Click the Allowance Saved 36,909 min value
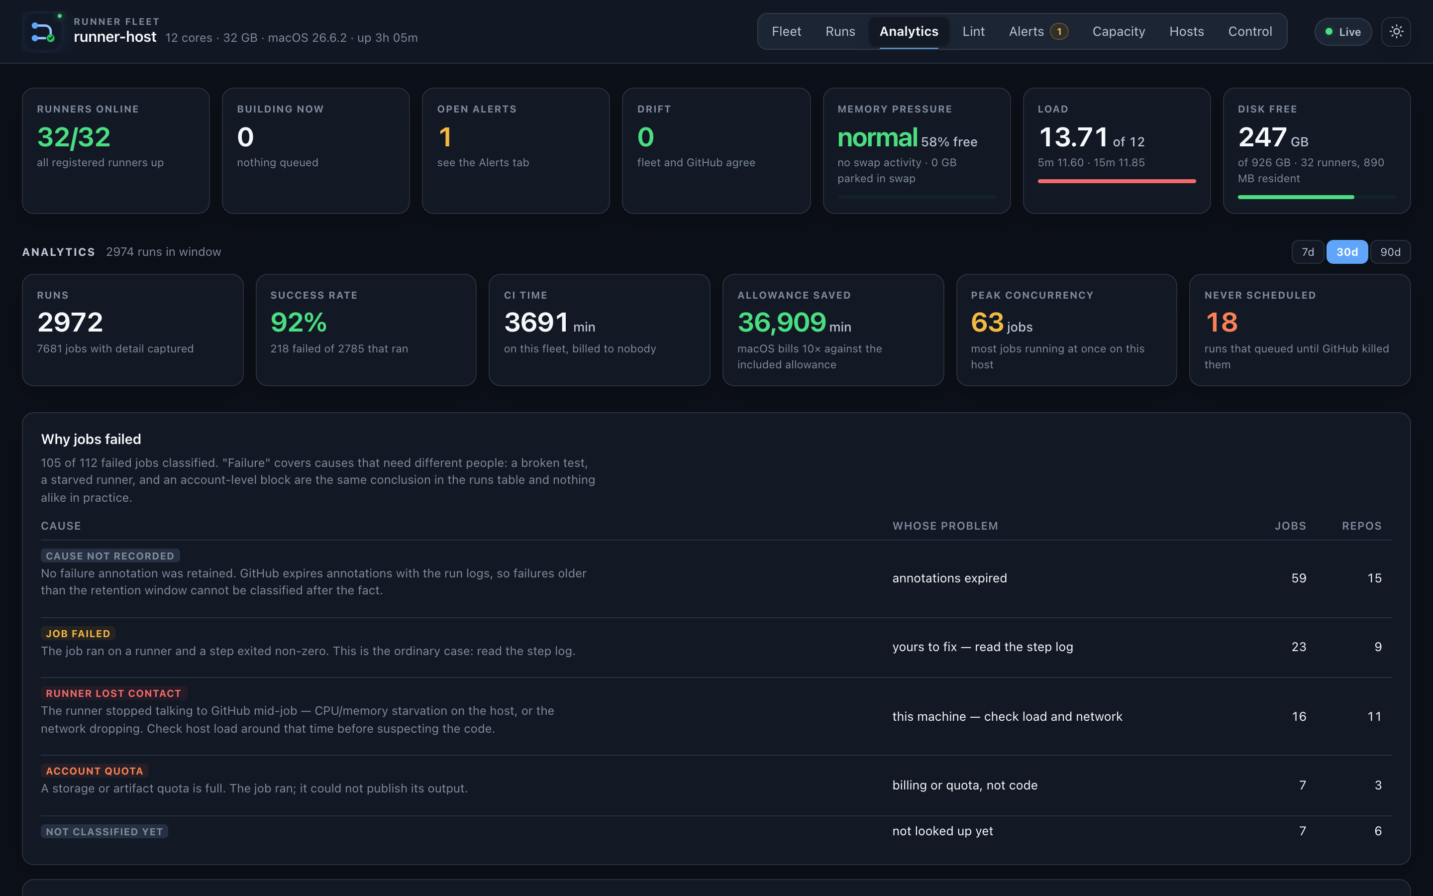Image resolution: width=1433 pixels, height=896 pixels. (794, 323)
